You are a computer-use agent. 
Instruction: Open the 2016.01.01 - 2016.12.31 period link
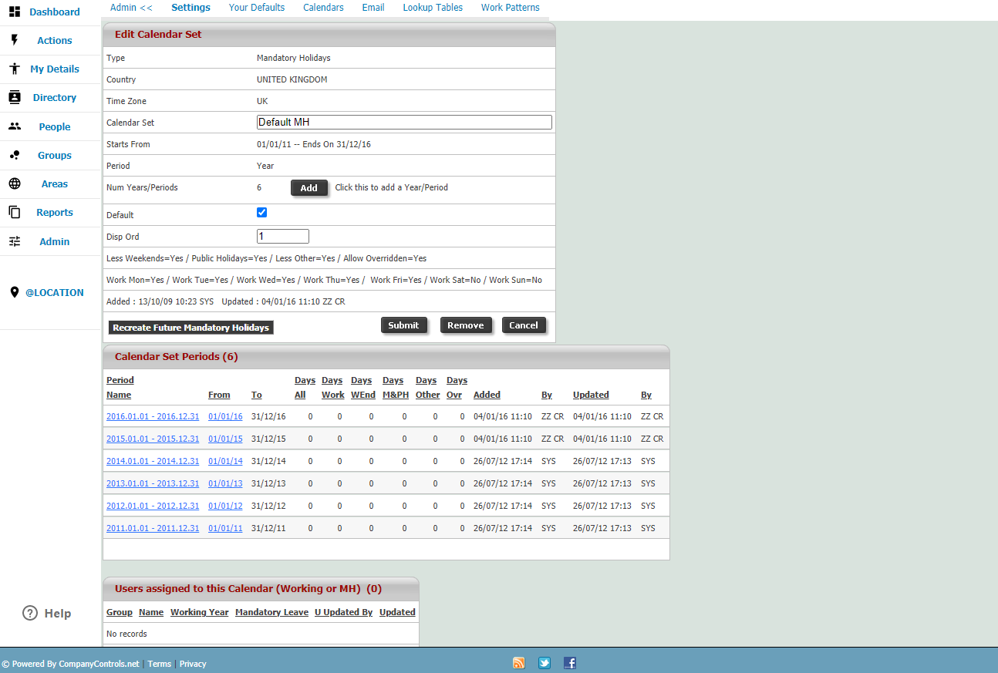153,416
